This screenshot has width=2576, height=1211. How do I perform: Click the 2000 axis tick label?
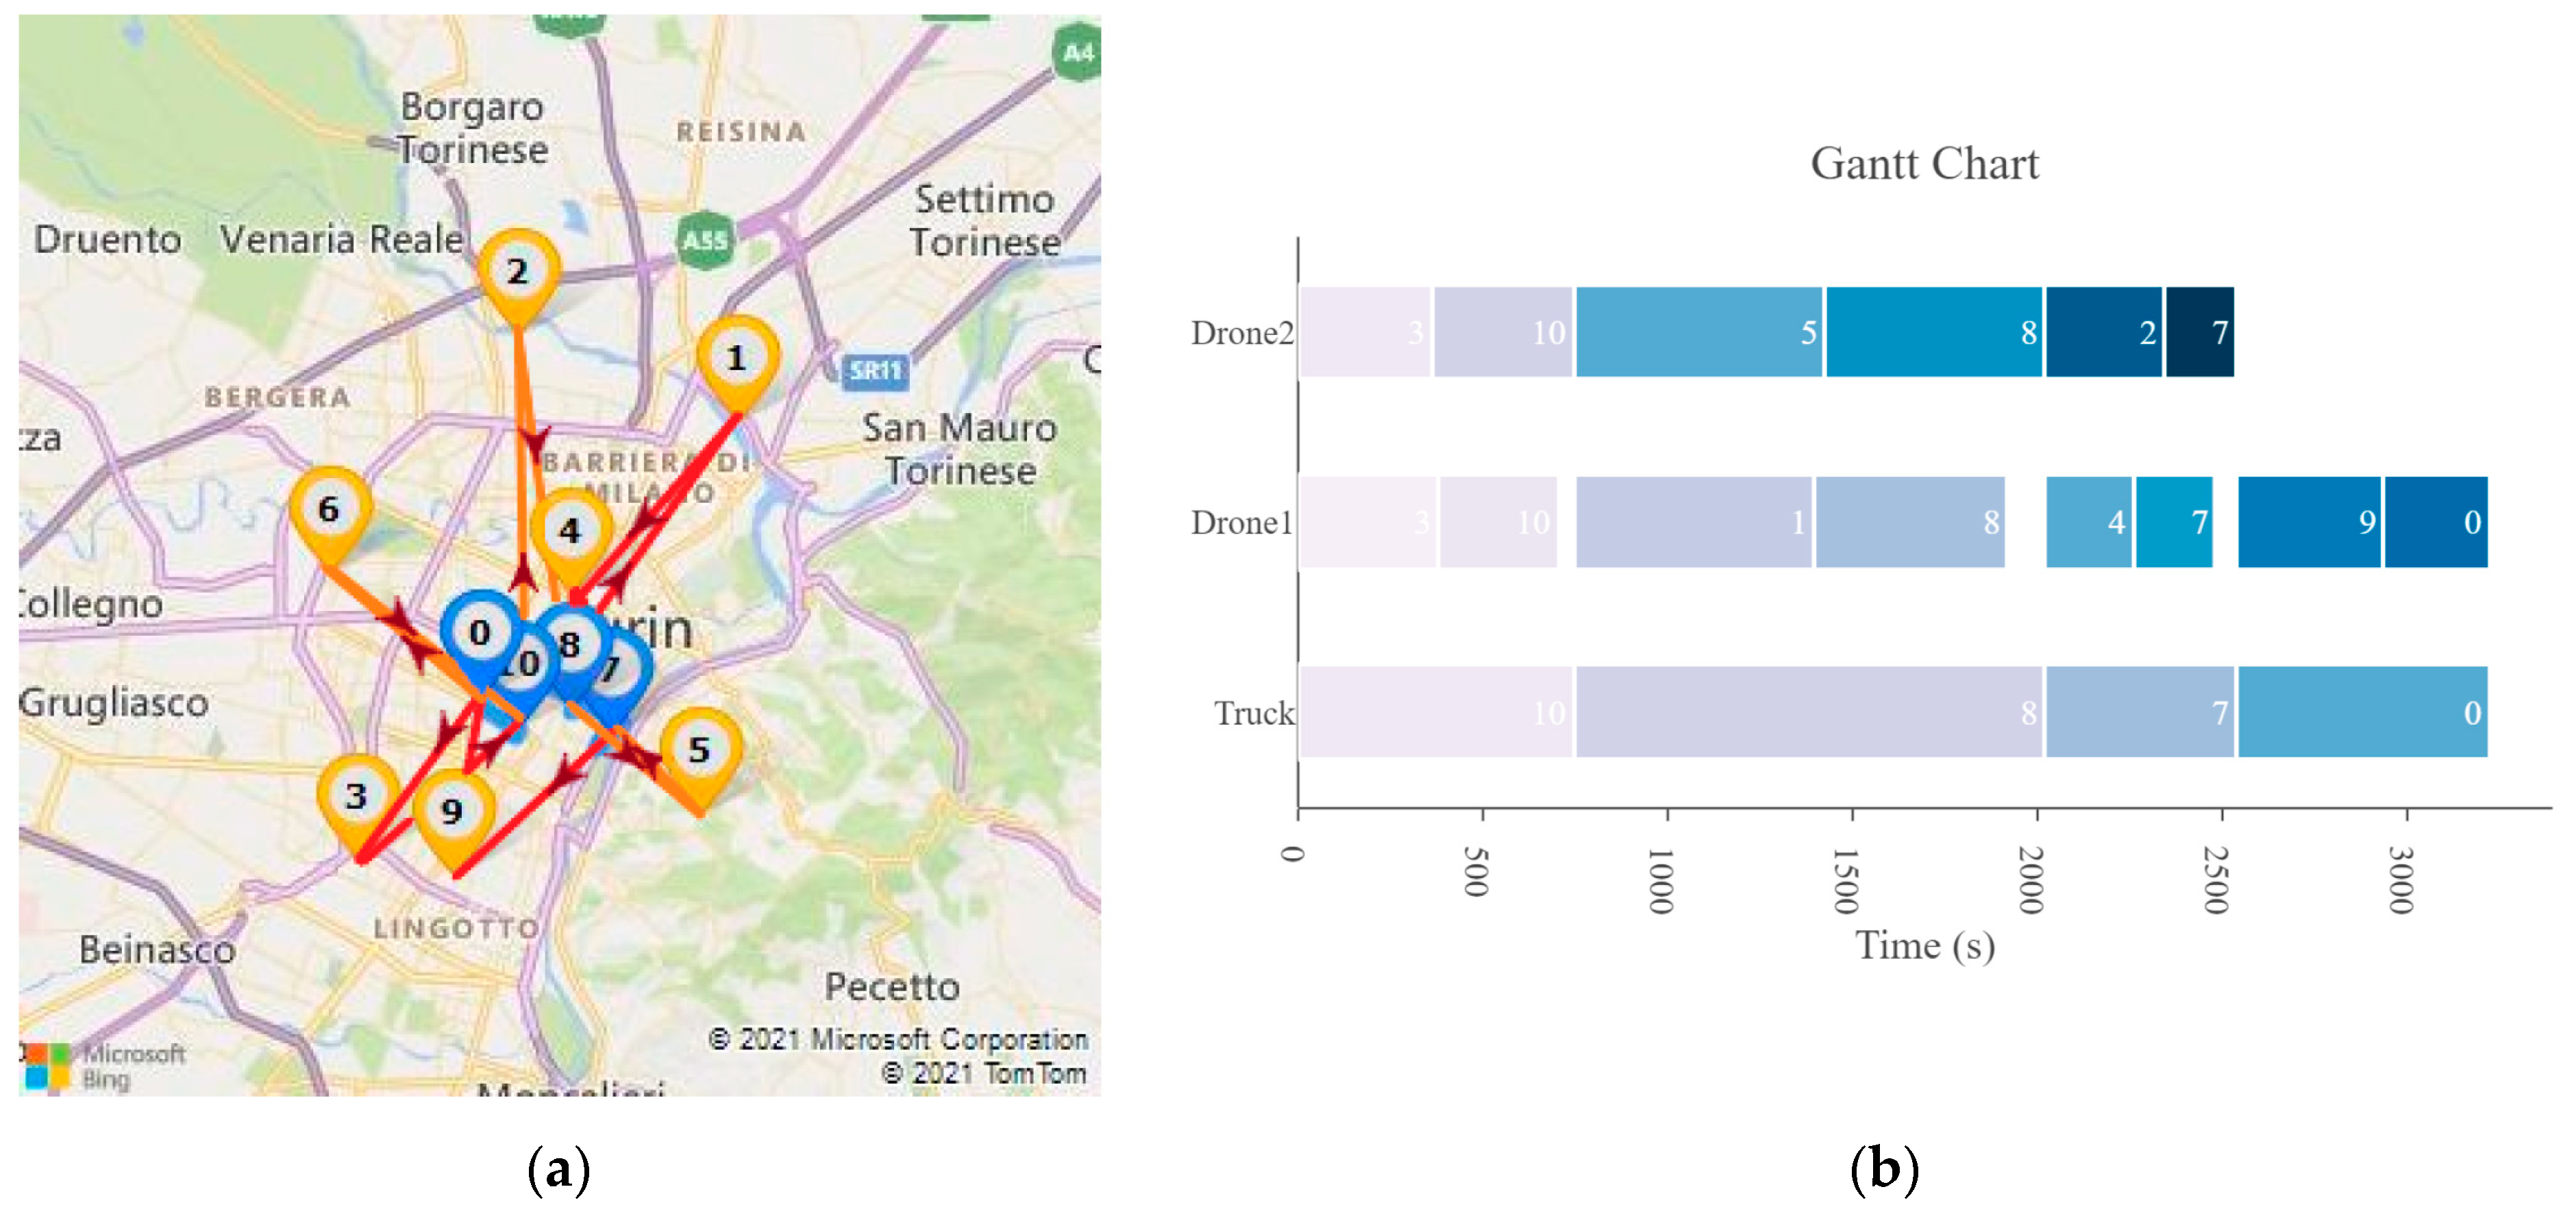click(2031, 880)
